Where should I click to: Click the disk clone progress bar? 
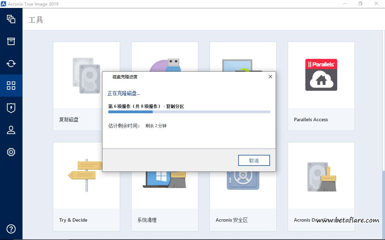[x=189, y=112]
